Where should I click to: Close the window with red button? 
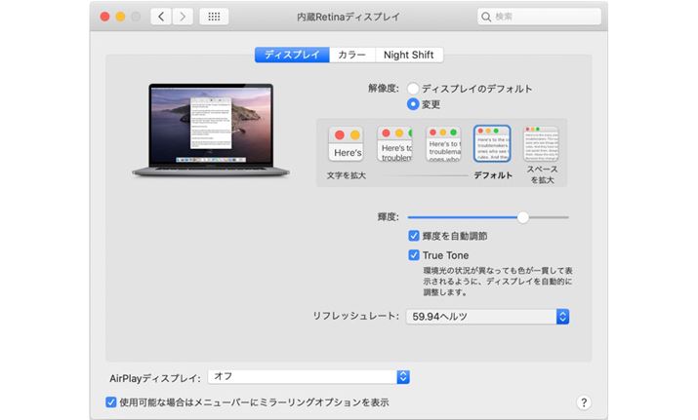[x=105, y=17]
